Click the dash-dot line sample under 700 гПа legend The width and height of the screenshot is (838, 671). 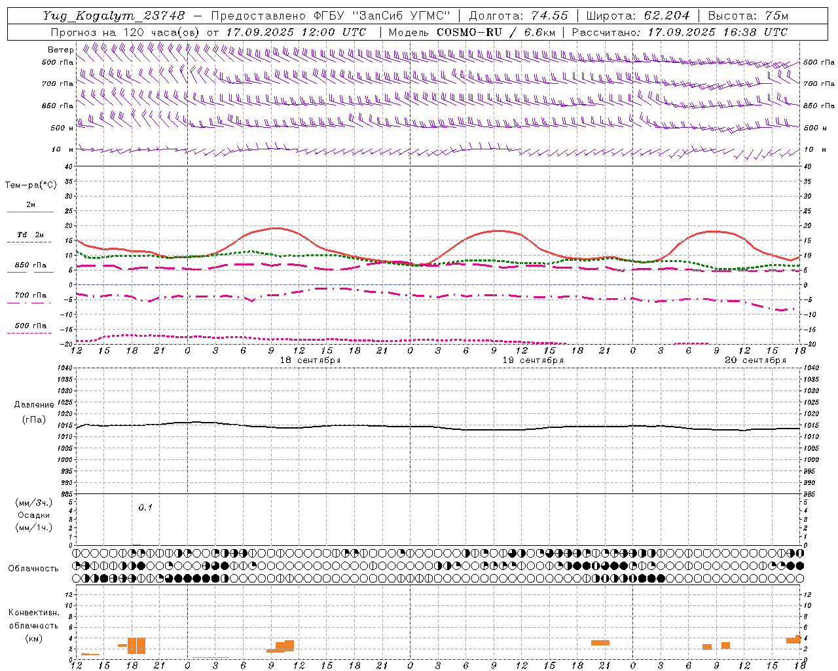(29, 303)
